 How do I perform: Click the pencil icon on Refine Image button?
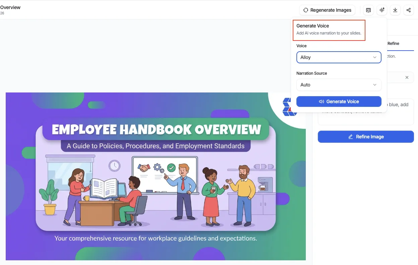click(x=350, y=137)
